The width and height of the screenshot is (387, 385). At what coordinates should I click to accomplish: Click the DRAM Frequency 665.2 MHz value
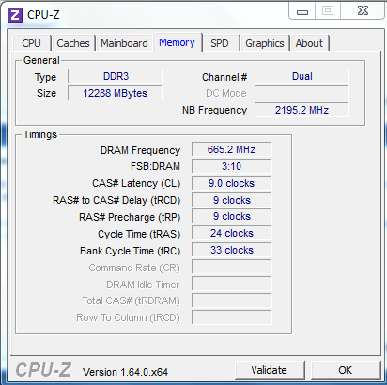[x=232, y=149]
